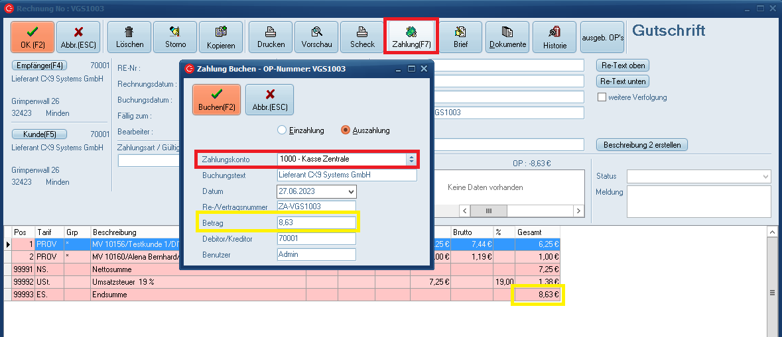Open the Dokumente toolbar button
Image resolution: width=782 pixels, height=337 pixels.
coord(507,37)
